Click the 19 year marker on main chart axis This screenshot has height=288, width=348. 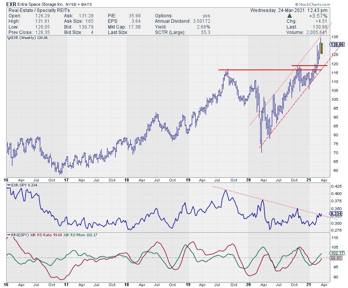pos(188,180)
